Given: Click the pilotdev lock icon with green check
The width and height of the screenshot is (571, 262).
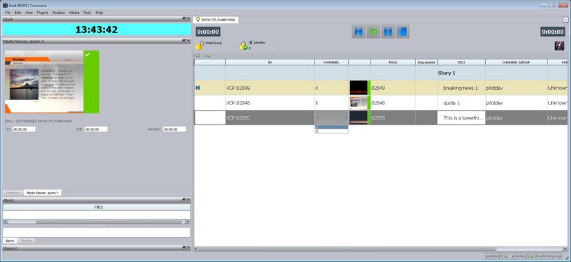Looking at the screenshot, I should (x=243, y=46).
